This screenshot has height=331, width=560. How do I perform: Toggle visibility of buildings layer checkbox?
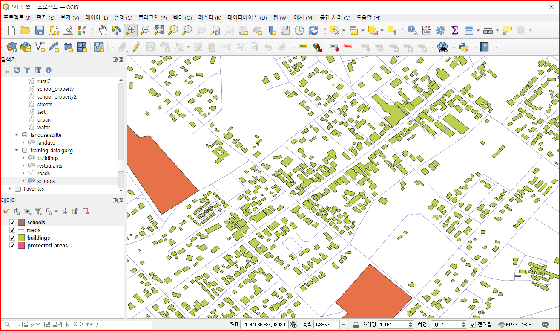point(12,238)
